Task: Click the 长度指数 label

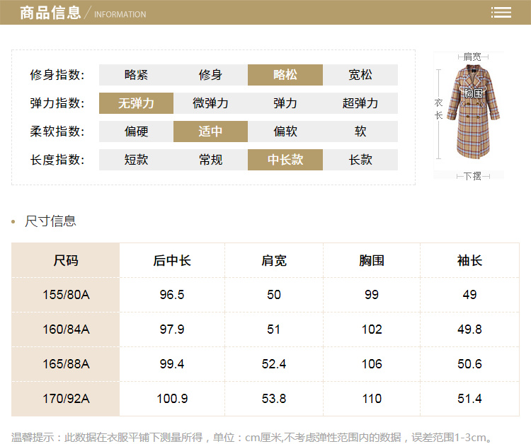Action: pos(57,160)
